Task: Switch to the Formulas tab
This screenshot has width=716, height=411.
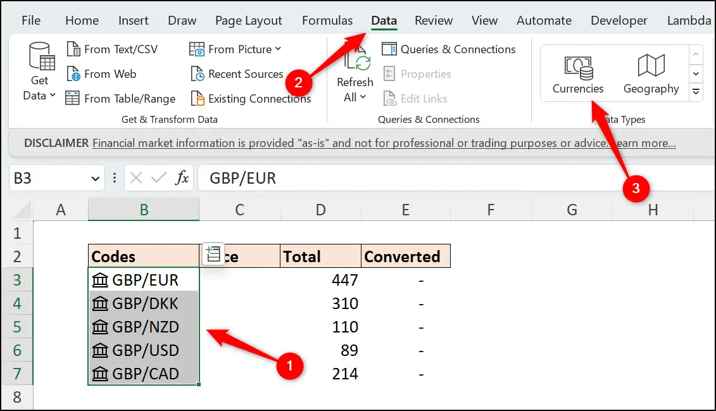Action: point(327,20)
